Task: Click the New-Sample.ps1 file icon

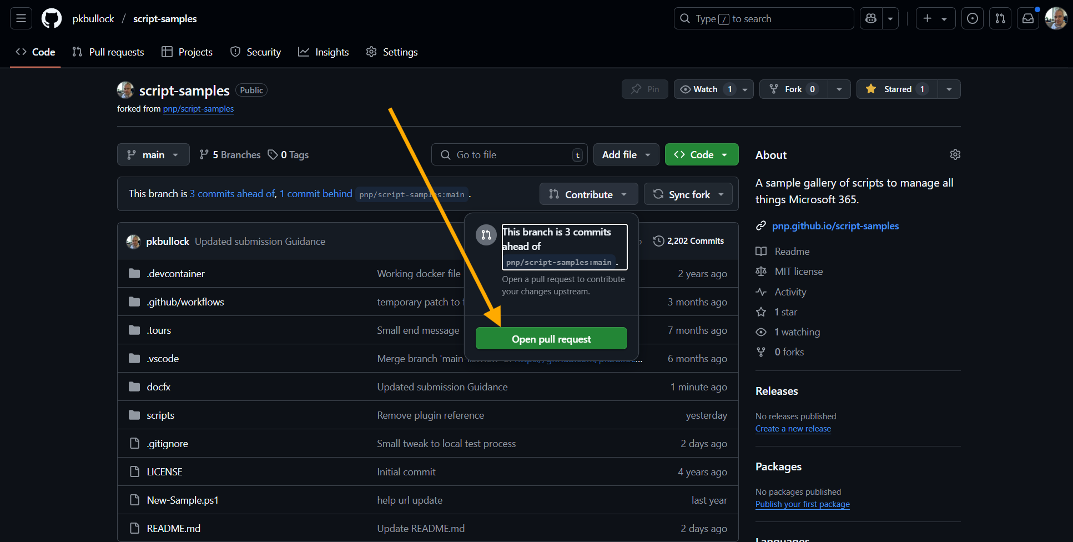Action: [134, 500]
